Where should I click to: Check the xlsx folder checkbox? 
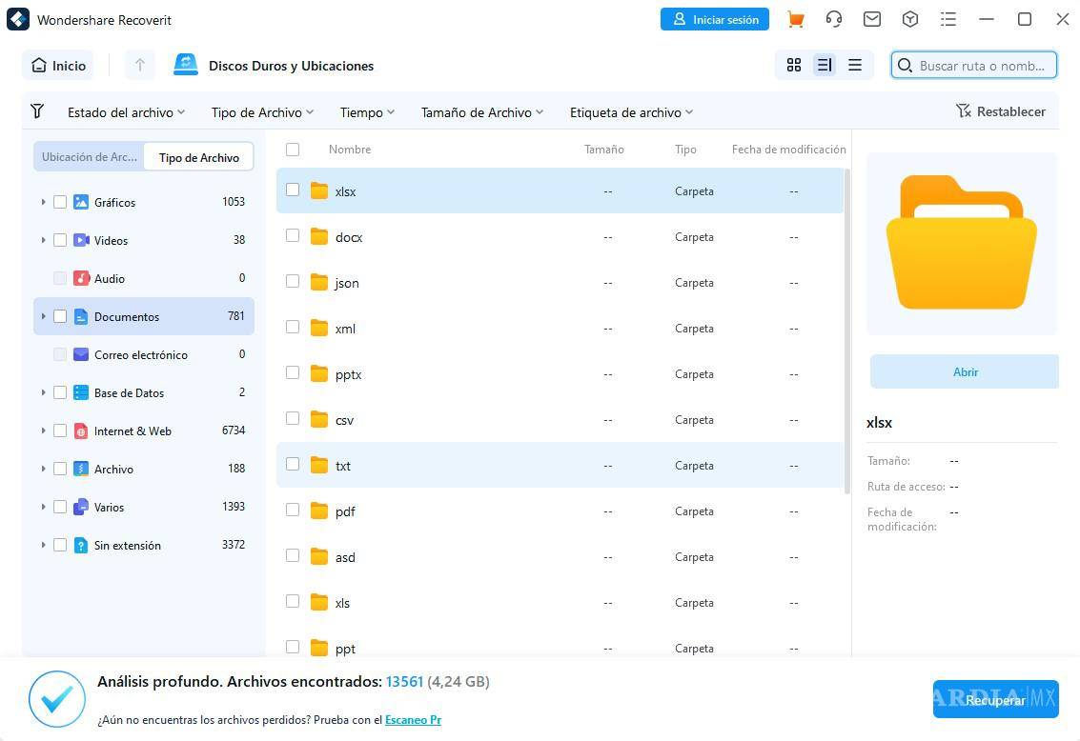[293, 190]
